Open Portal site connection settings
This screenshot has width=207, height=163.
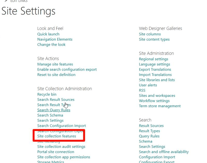click(55, 152)
